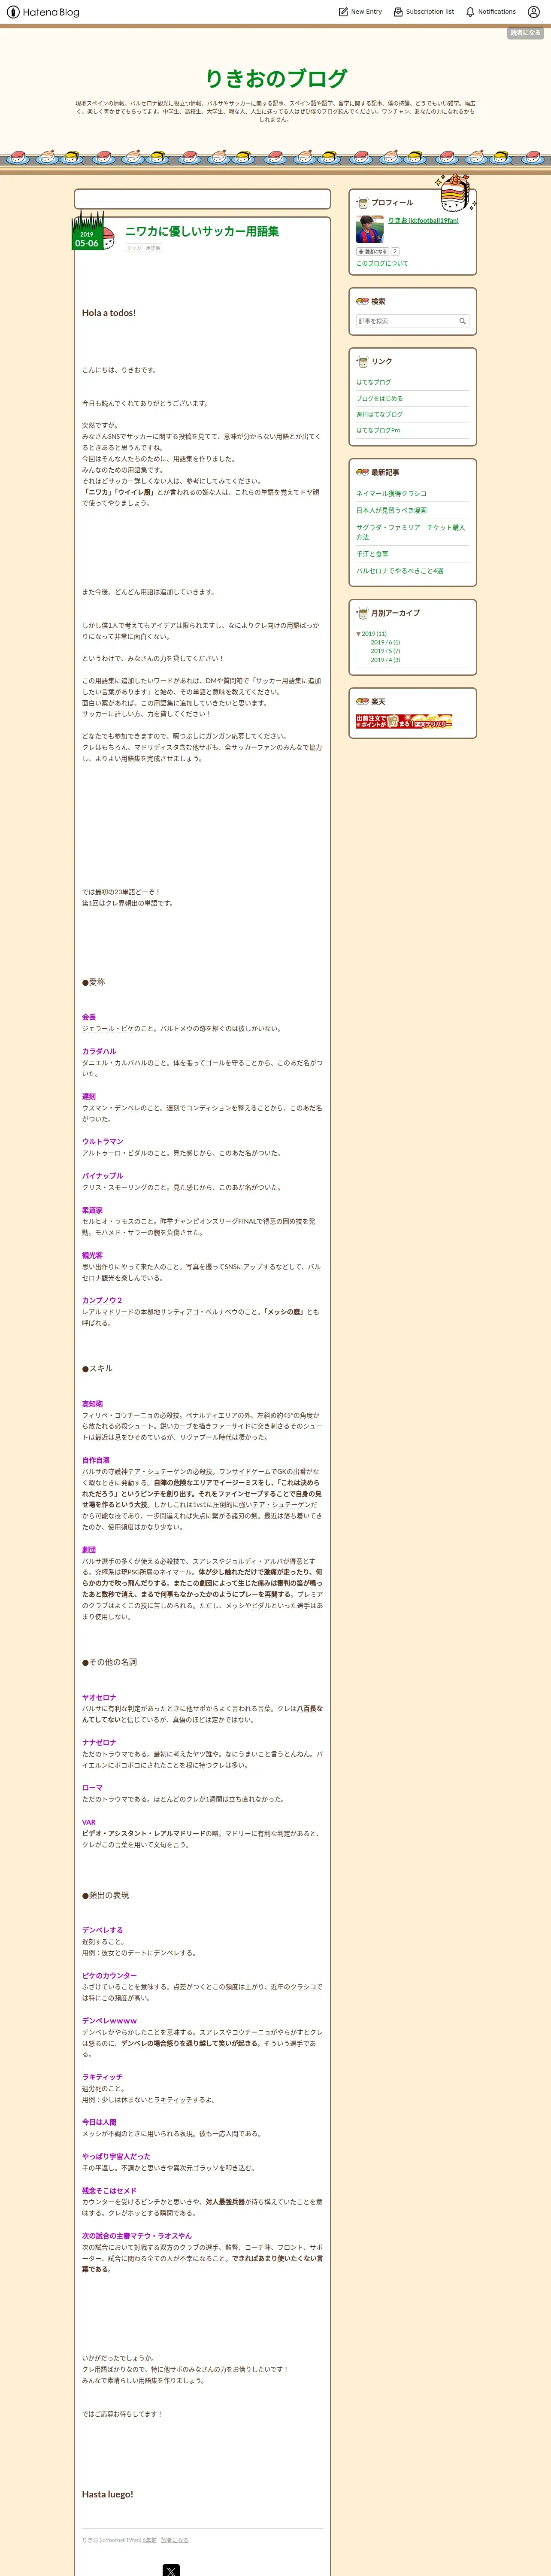Screen dimensions: 551x2576
Task: Open このブログについて link
Action: coord(382,263)
